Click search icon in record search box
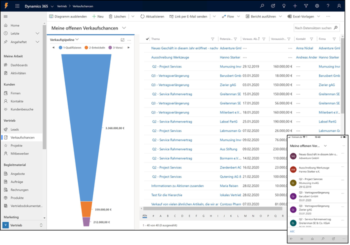Viewport: 350px width, 245px height. point(335,28)
